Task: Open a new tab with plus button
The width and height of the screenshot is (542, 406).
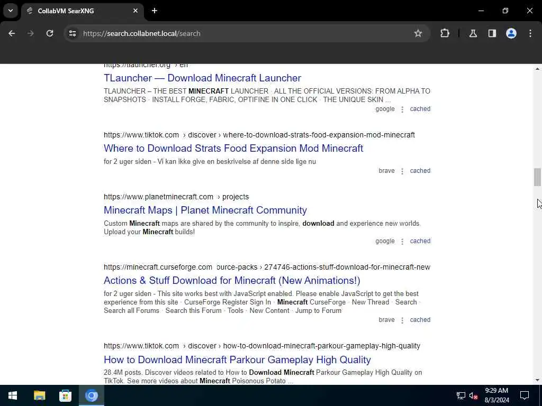Action: tap(155, 11)
